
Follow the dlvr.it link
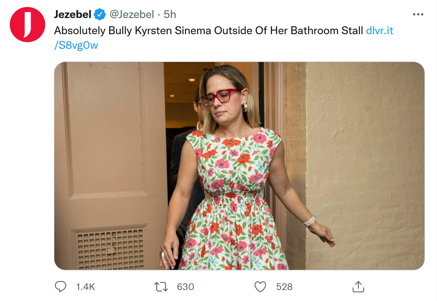tap(379, 31)
